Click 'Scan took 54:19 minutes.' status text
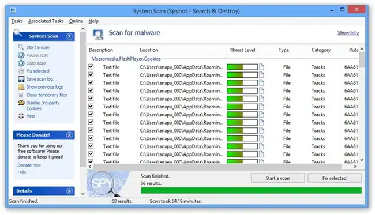 click(x=176, y=201)
